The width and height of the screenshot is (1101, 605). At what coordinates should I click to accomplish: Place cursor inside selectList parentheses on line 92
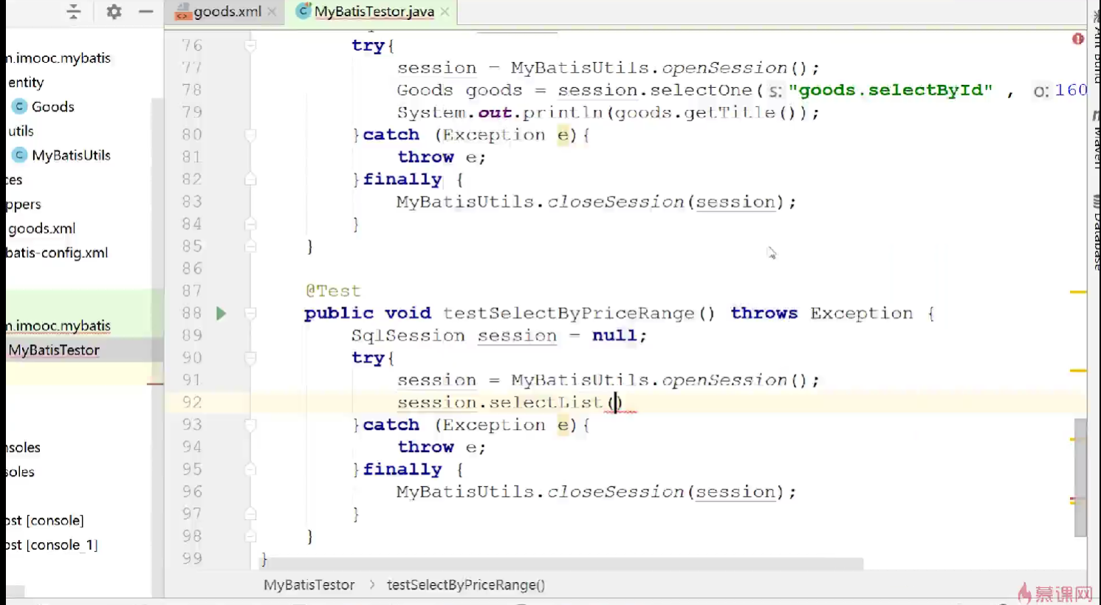pyautogui.click(x=615, y=403)
